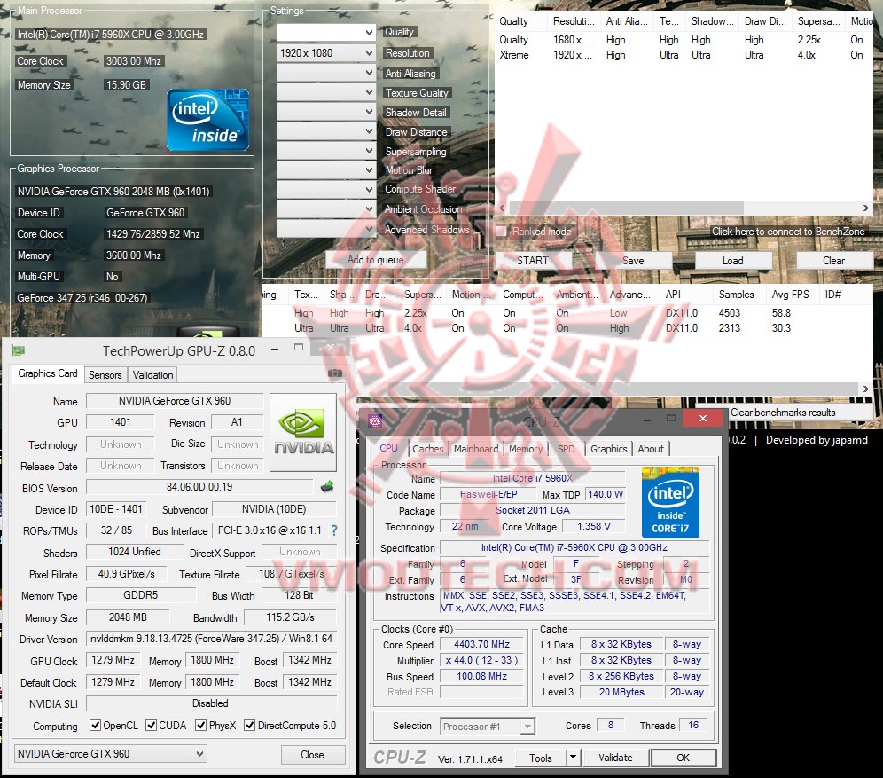Click the Samples column header
The width and height of the screenshot is (883, 778).
[736, 294]
